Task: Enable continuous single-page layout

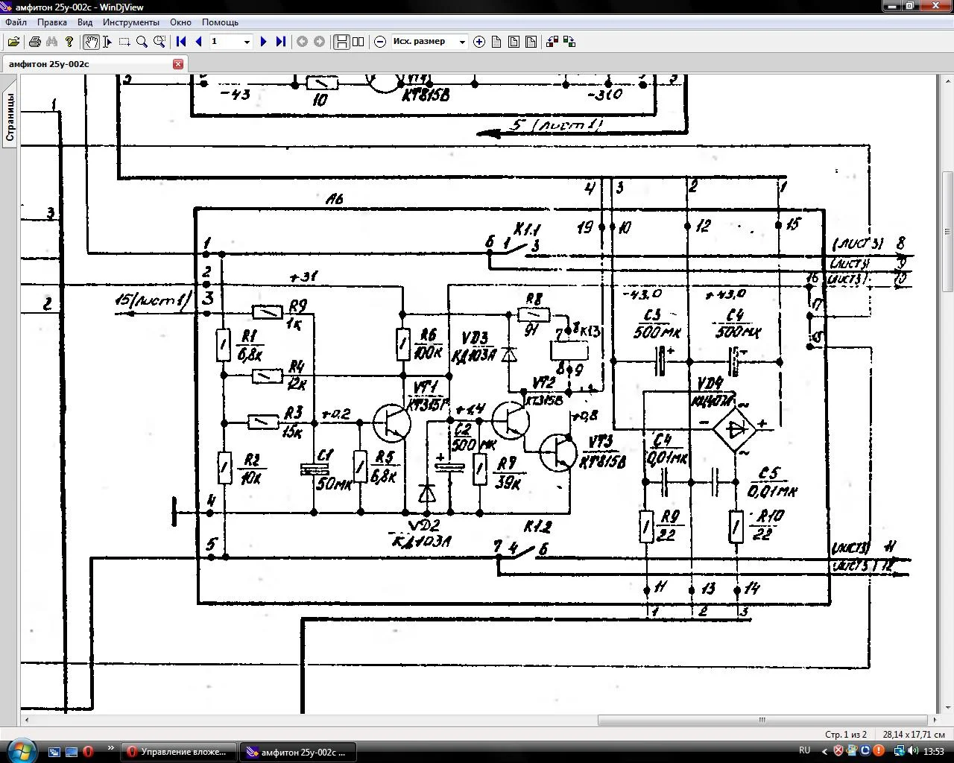Action: pos(341,42)
